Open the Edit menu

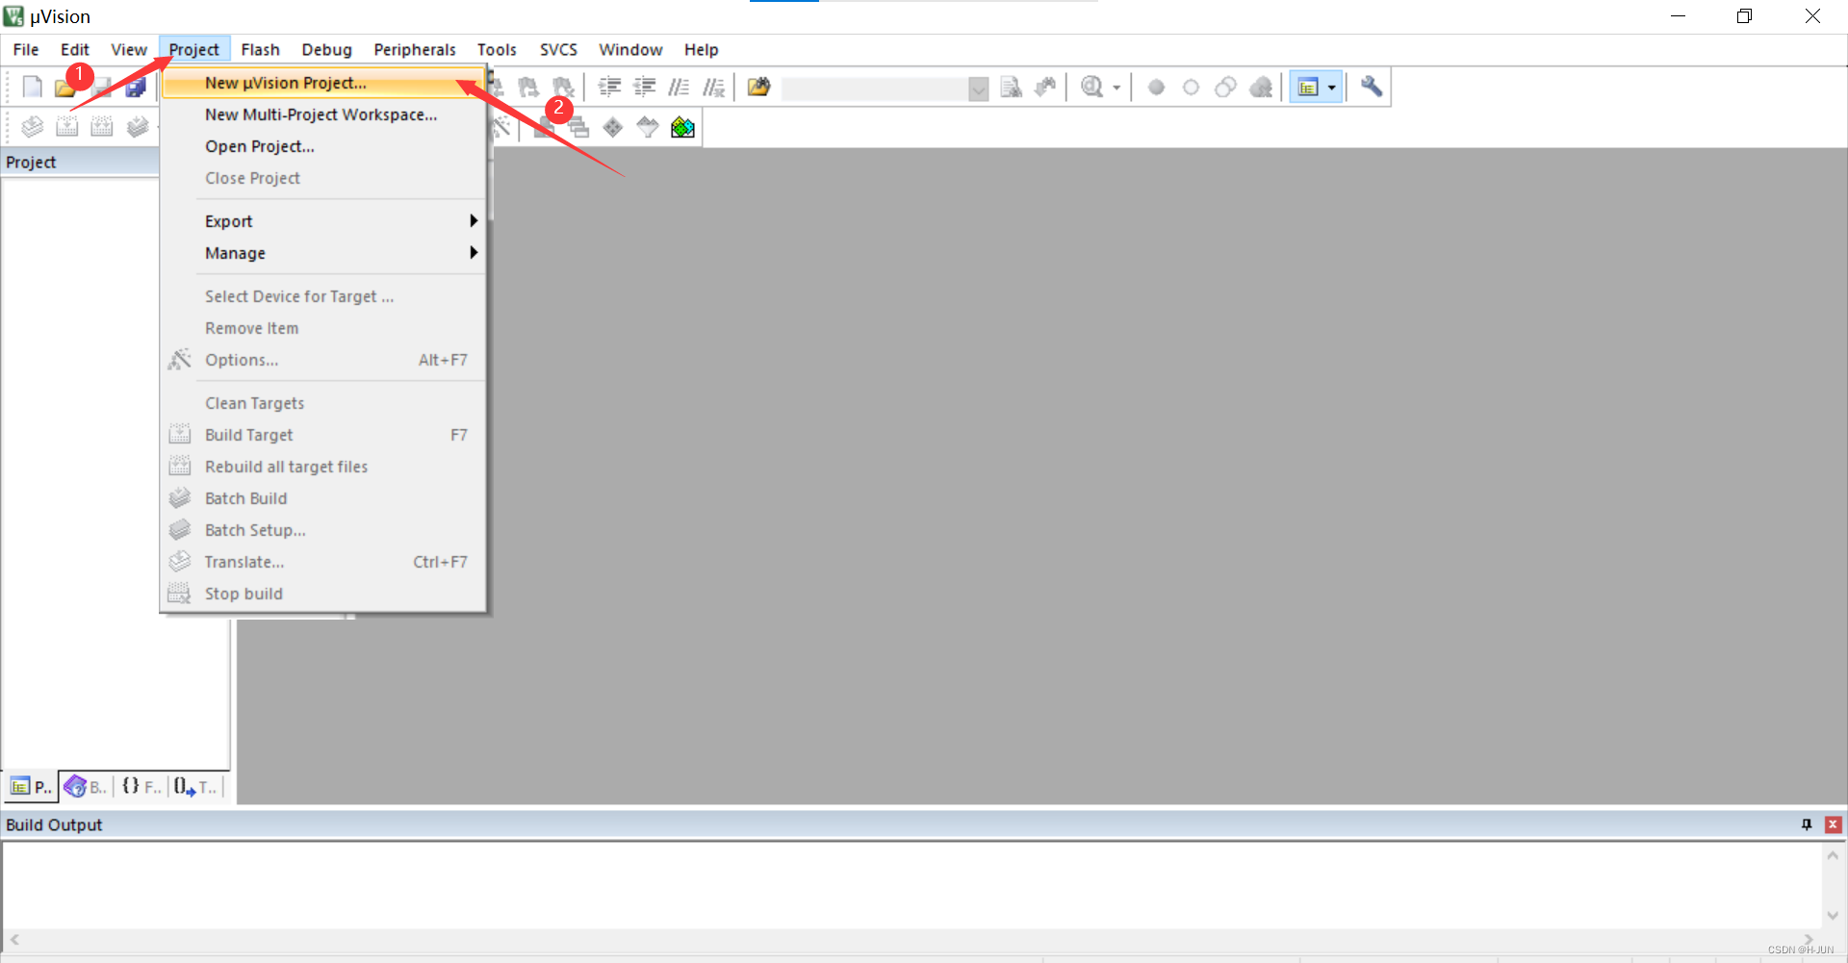click(x=75, y=50)
